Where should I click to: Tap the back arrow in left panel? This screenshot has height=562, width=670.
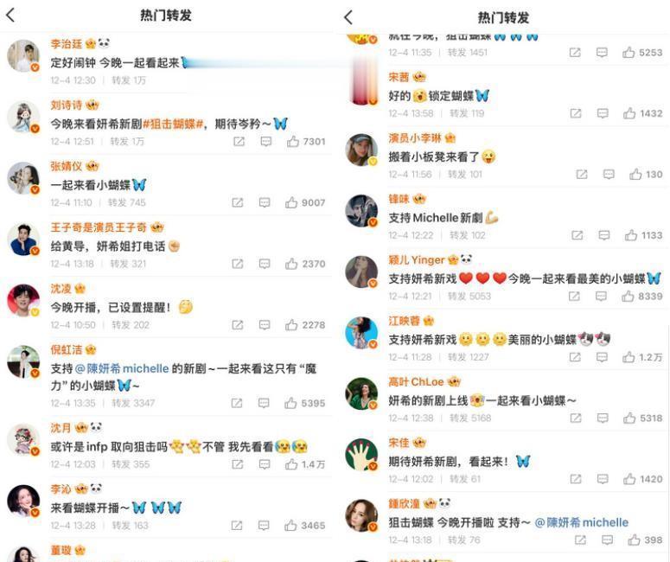10,16
